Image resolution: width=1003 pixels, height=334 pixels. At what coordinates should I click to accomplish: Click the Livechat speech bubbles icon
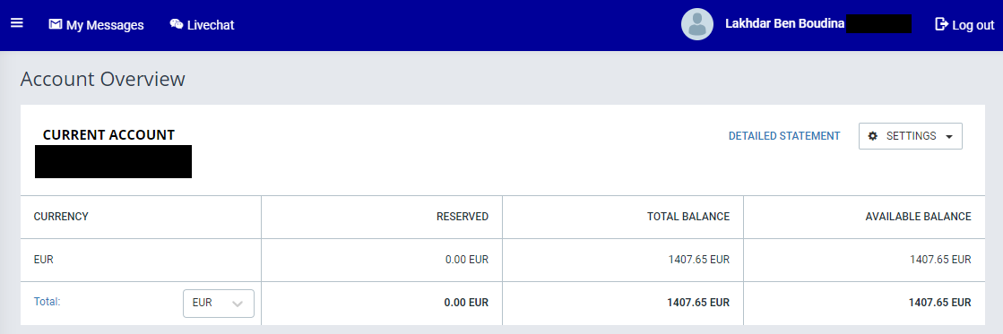click(177, 24)
